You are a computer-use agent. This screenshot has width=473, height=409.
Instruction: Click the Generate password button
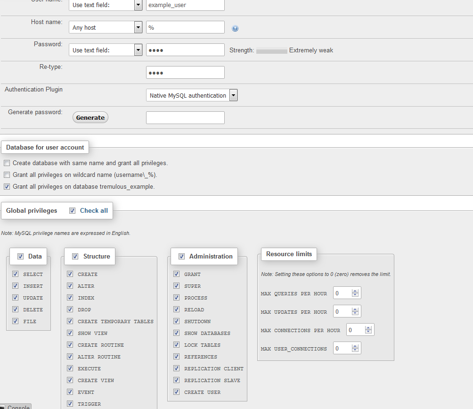coord(90,117)
